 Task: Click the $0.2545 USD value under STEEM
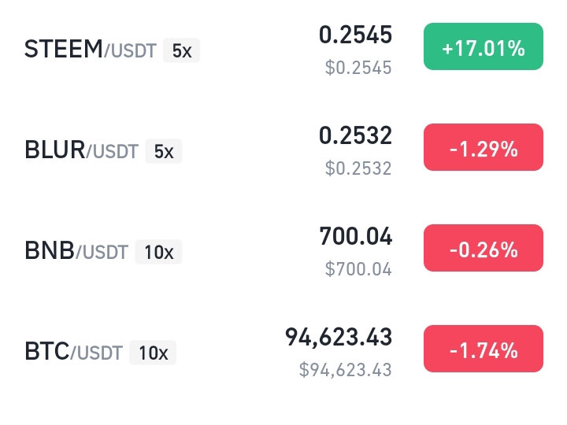tap(358, 68)
